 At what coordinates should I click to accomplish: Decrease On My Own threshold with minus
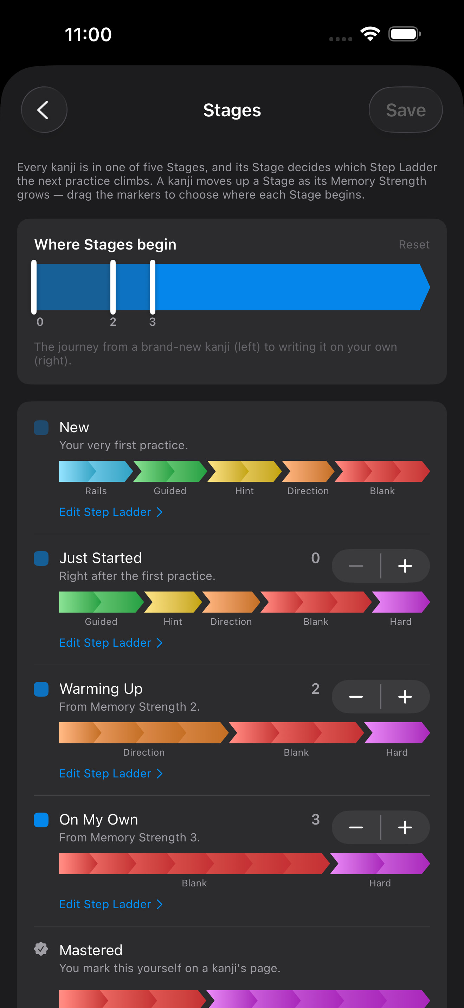click(x=356, y=827)
